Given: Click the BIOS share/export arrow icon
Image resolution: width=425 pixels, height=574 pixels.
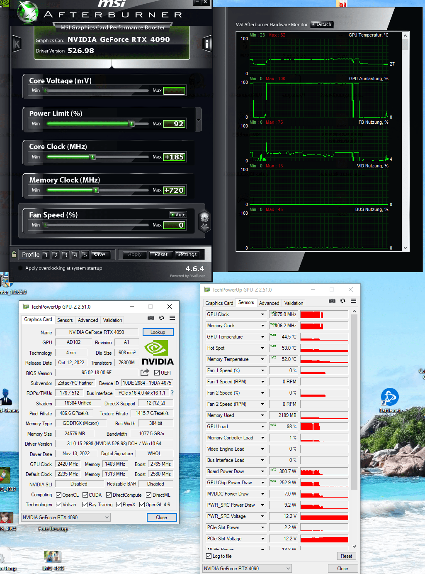Looking at the screenshot, I should point(145,373).
